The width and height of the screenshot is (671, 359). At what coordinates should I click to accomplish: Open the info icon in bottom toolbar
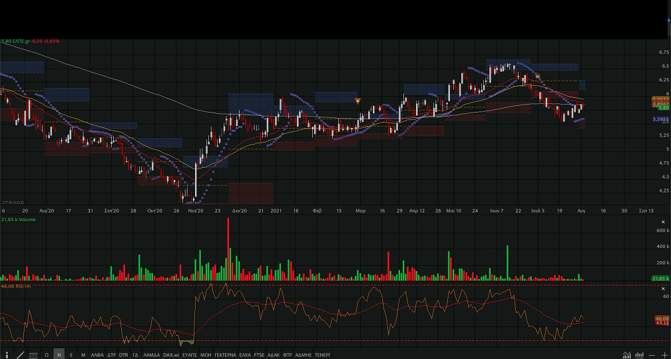pos(7,355)
